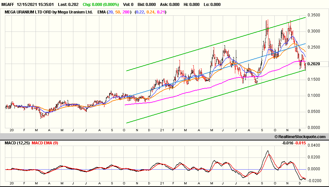The image size is (329, 187).
Task: Click the Bid: 0.000 quote field
Action: point(147,4)
